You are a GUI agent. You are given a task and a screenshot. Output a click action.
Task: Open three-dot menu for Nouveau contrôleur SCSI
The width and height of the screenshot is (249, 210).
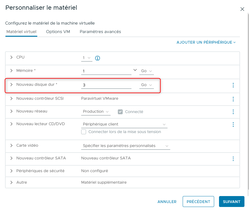233,99
